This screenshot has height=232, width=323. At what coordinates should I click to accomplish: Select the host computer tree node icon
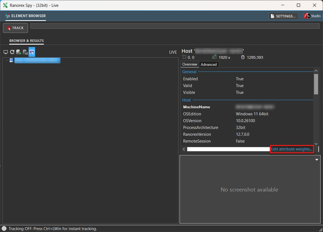pyautogui.click(x=11, y=60)
